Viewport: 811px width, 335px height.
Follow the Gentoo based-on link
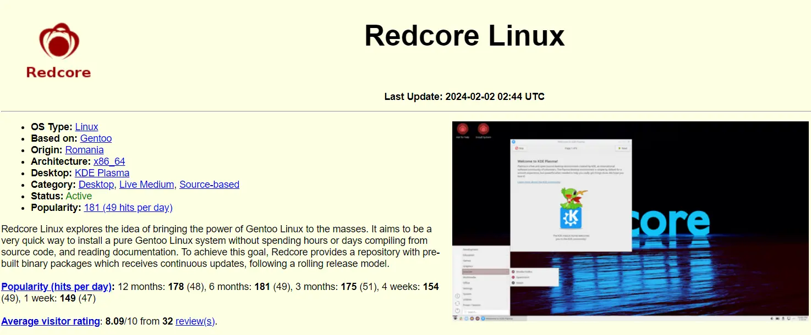pyautogui.click(x=96, y=138)
